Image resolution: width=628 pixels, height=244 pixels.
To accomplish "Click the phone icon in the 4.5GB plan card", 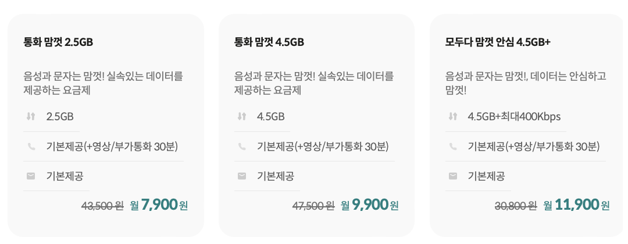I will tap(241, 147).
